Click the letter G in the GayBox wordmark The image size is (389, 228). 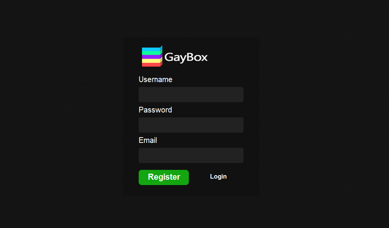pos(168,57)
